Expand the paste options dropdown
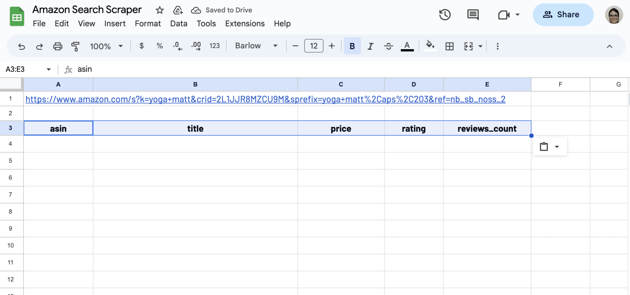 557,146
